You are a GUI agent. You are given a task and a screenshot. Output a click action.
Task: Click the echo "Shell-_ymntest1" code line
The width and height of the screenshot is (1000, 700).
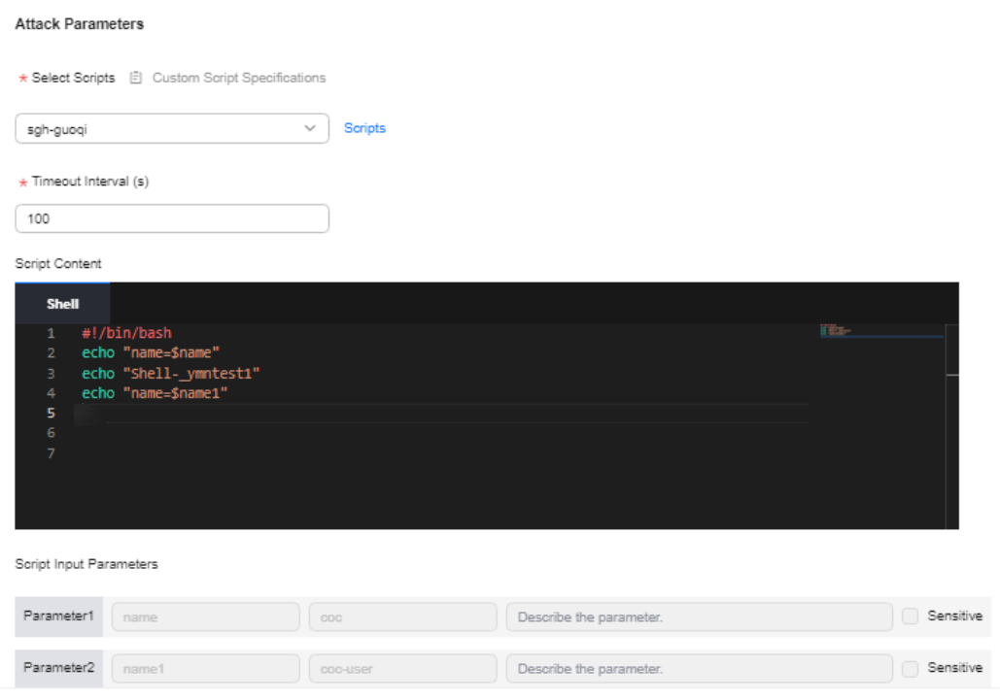170,373
